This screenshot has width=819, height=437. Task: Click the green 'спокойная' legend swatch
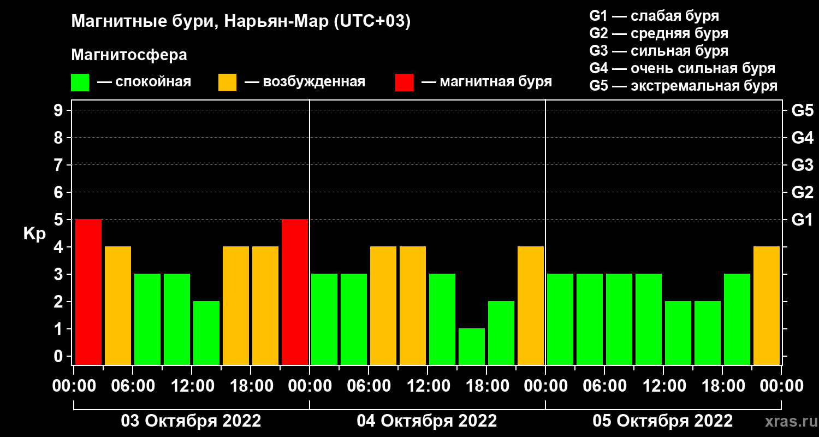coord(80,82)
